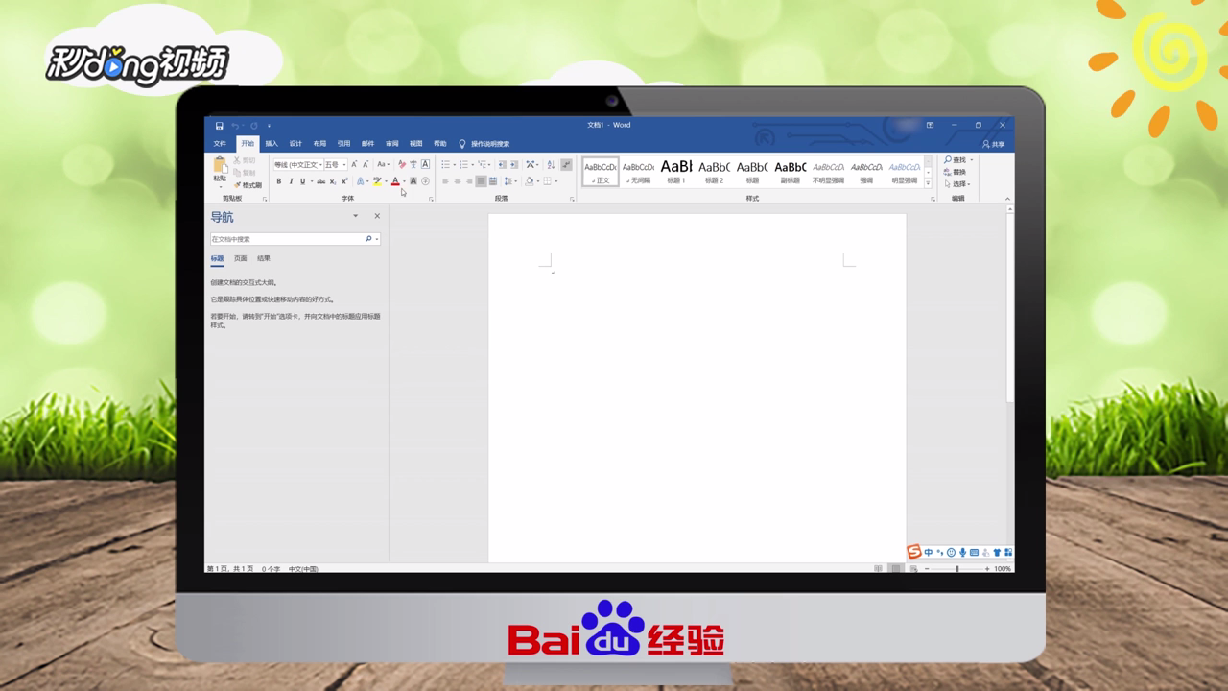The image size is (1228, 691).
Task: Increase font size with grow-font icon
Action: (x=354, y=164)
